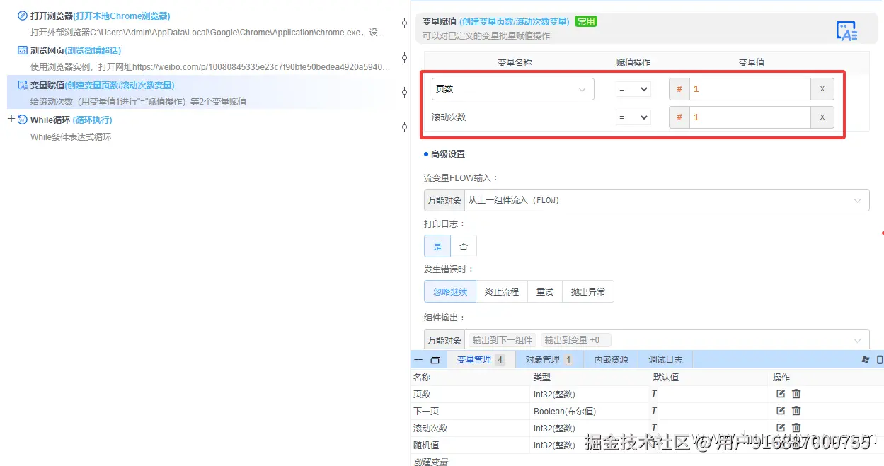The width and height of the screenshot is (884, 466).
Task: Click the variable assignment icon at panel top right
Action: coord(846,31)
